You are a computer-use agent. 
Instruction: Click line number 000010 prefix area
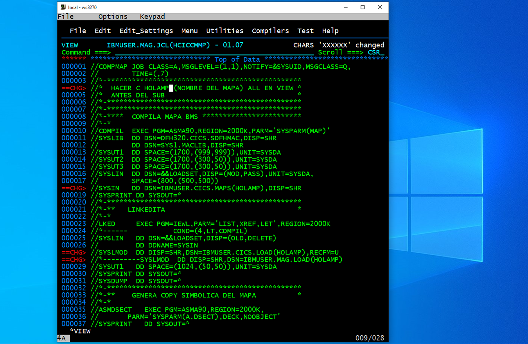tap(74, 131)
